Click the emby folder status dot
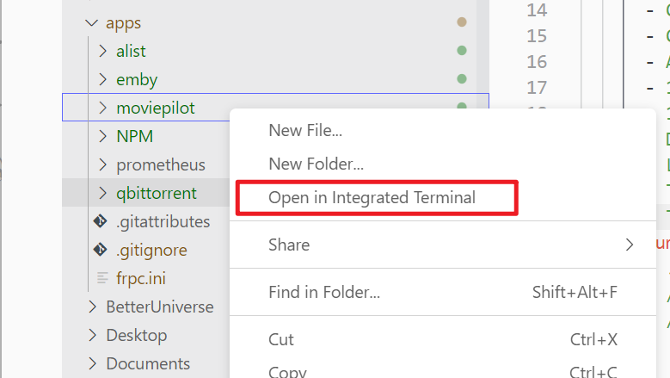 [462, 79]
